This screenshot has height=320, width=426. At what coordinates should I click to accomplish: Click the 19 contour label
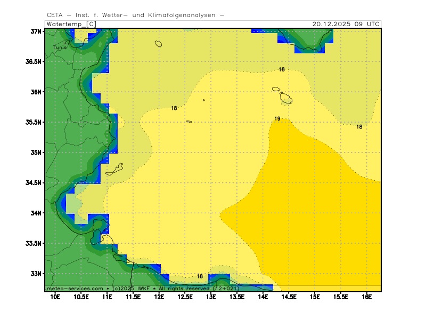point(277,118)
